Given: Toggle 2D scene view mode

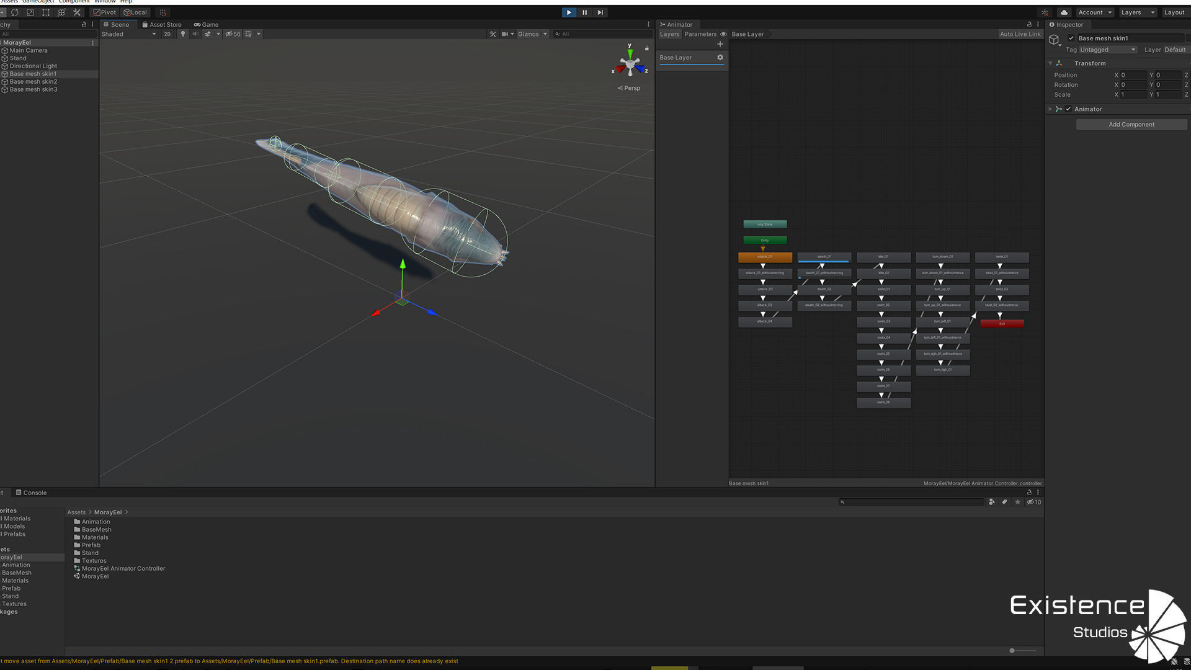Looking at the screenshot, I should 167,34.
